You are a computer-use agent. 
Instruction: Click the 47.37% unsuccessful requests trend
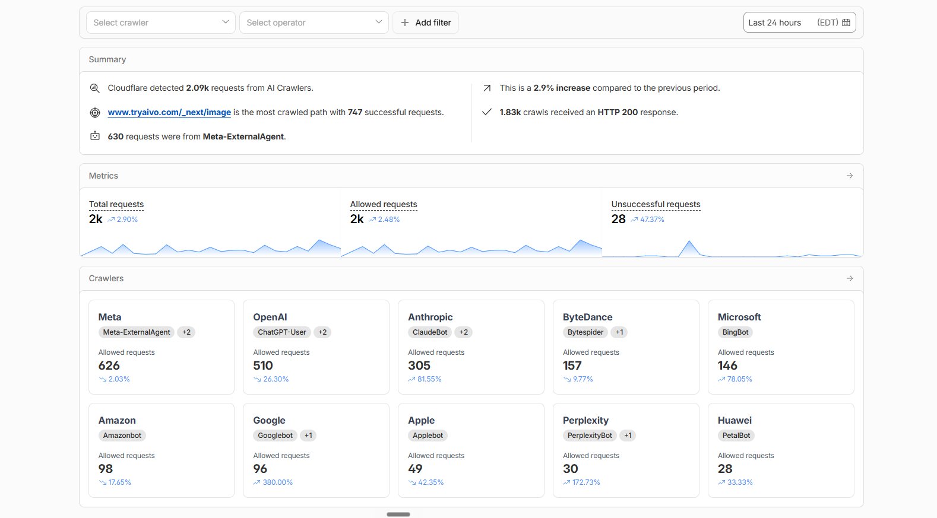pyautogui.click(x=648, y=220)
